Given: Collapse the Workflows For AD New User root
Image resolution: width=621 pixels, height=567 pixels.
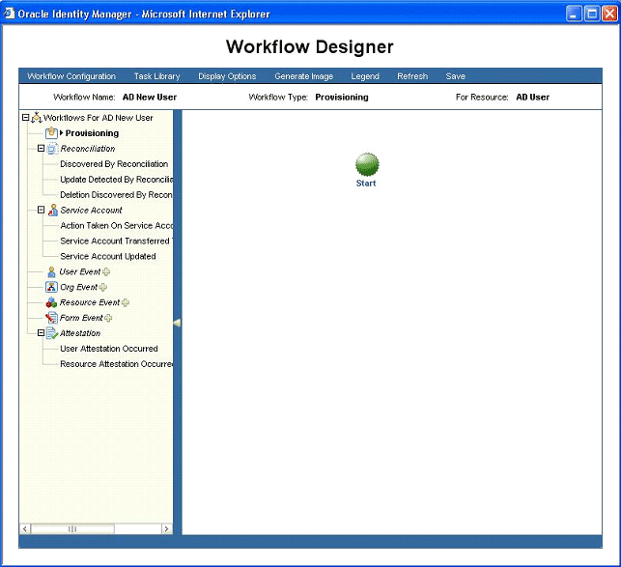Looking at the screenshot, I should point(26,118).
